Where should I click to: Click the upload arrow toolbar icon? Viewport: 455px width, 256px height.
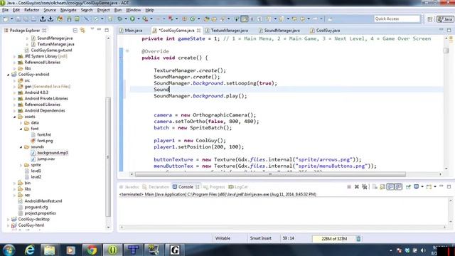[43, 19]
